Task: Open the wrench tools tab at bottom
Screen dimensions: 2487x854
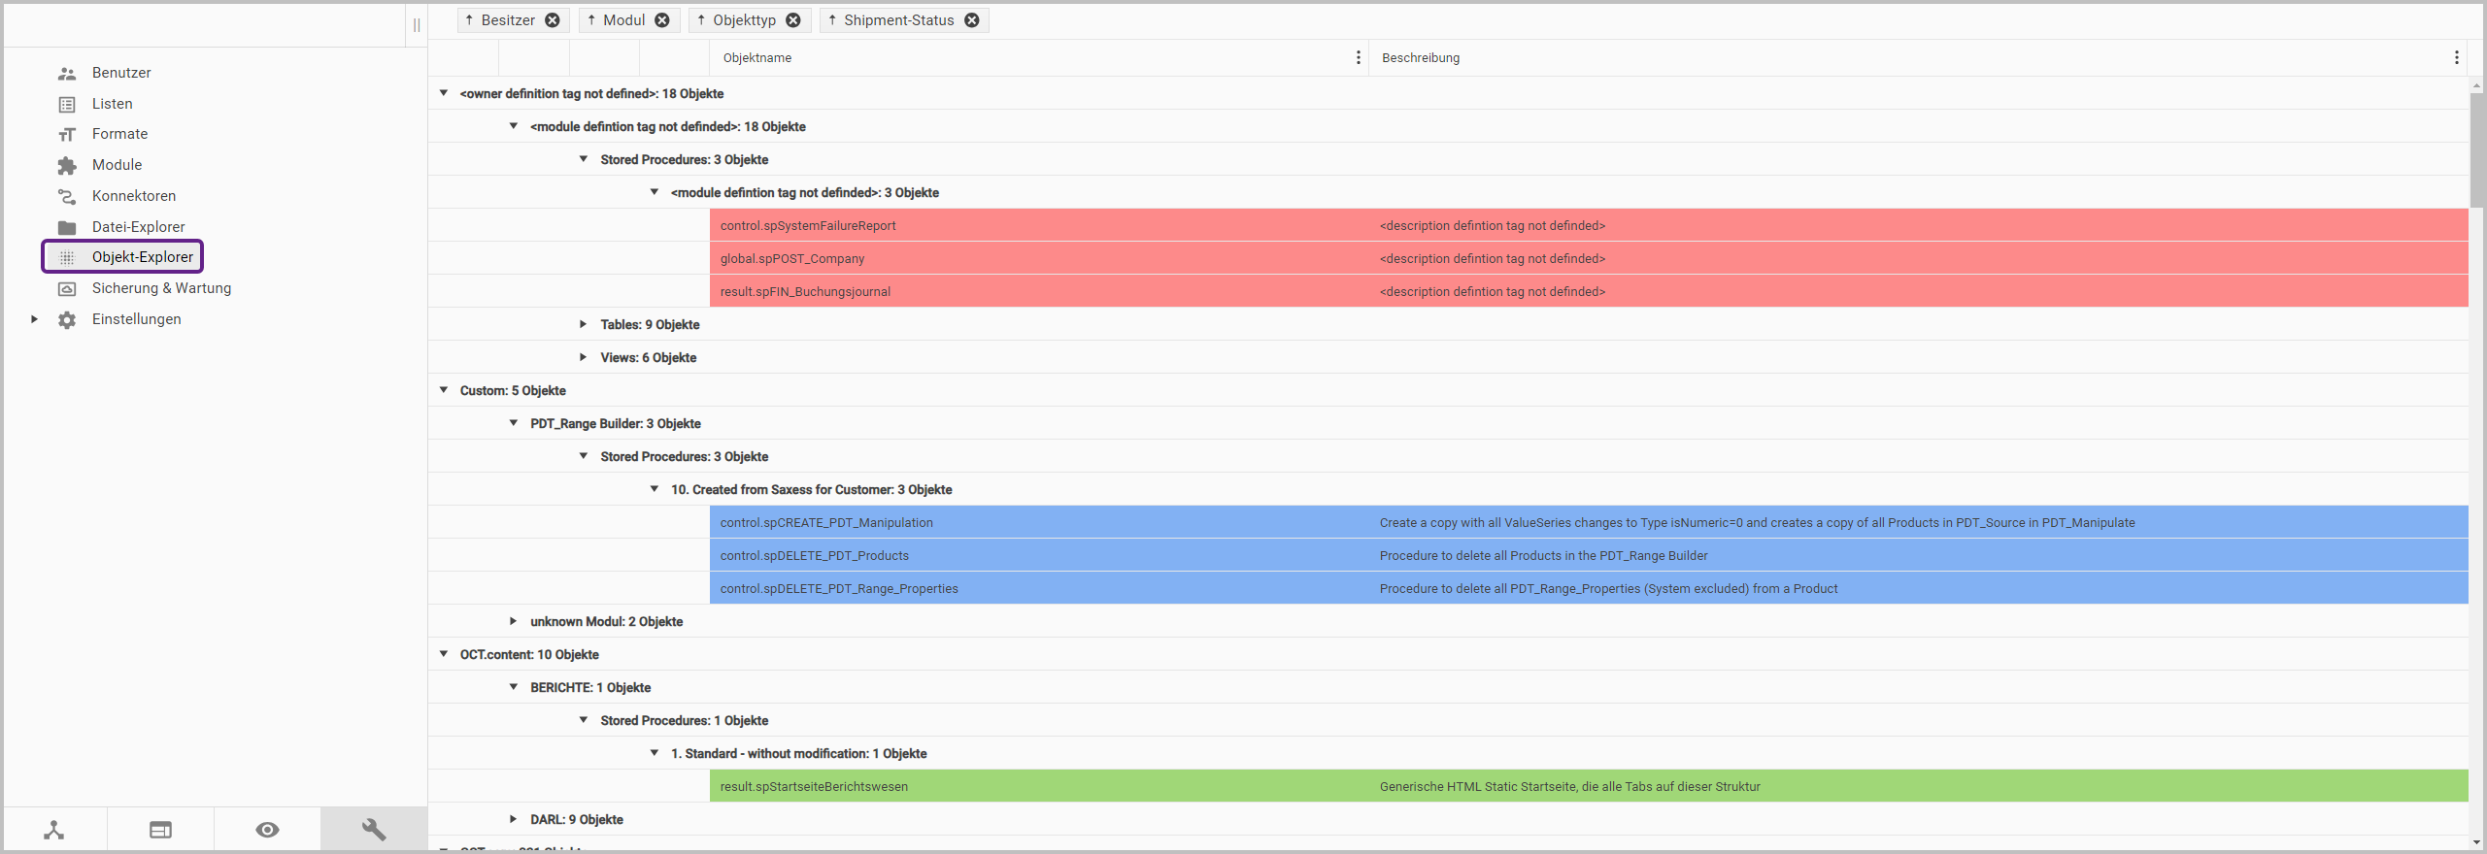Action: 374,830
